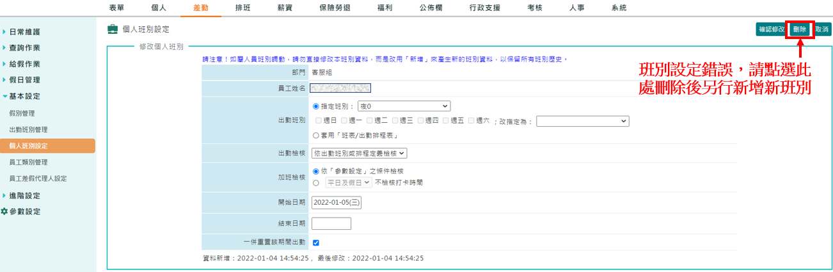
Task: Select the 指定班別 radio button
Action: click(x=316, y=106)
